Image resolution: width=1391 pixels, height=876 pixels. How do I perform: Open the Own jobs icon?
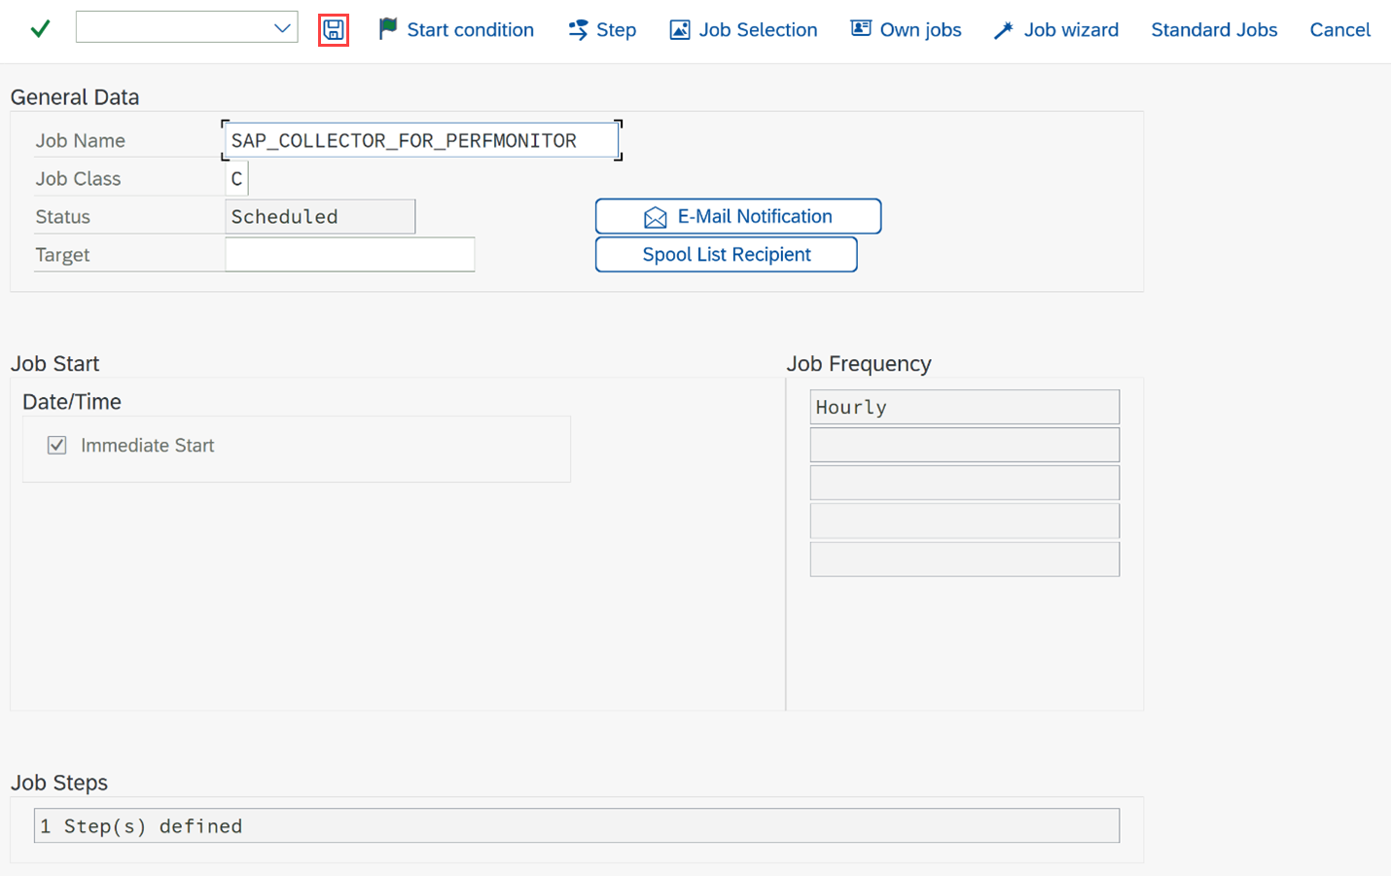click(861, 28)
